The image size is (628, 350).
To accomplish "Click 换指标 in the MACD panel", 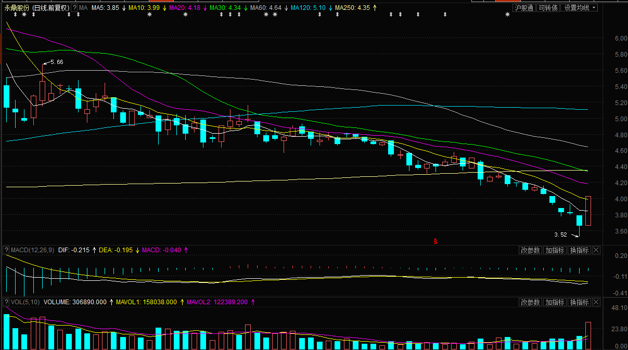I will 579,250.
